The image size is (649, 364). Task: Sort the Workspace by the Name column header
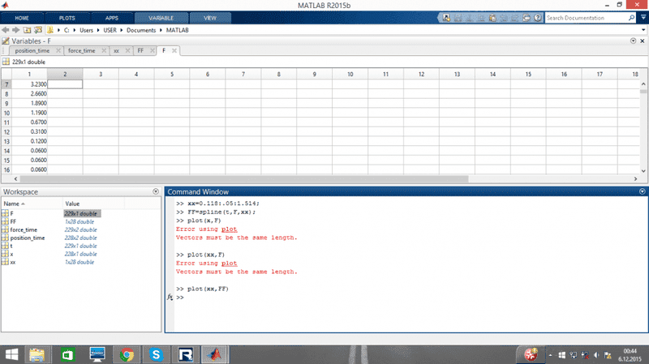(x=32, y=203)
